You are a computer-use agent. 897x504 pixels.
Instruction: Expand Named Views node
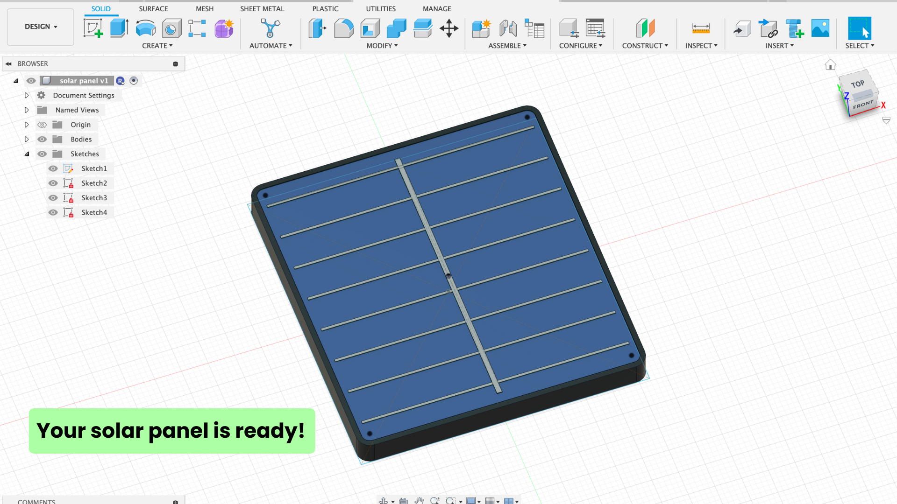point(27,110)
